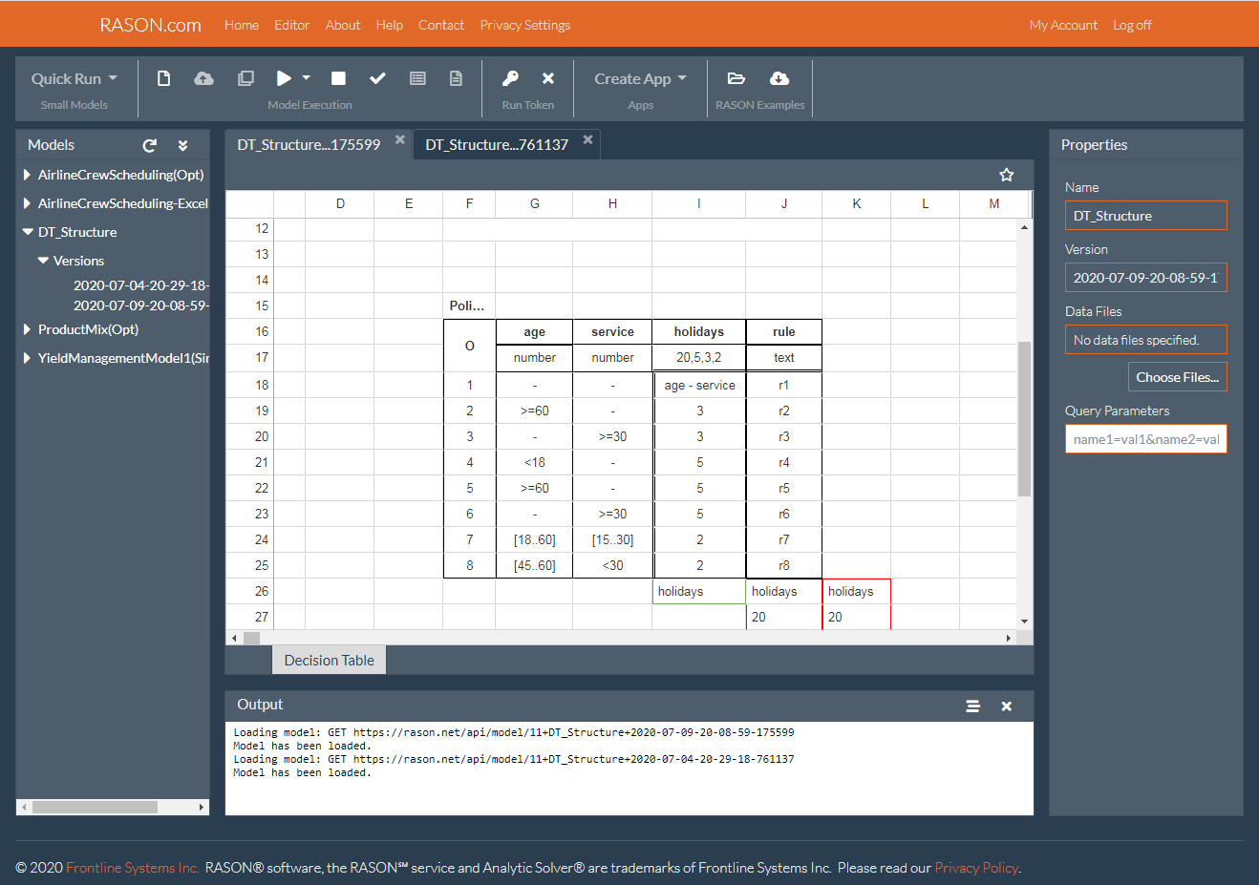Open the Create App dropdown

coord(640,78)
